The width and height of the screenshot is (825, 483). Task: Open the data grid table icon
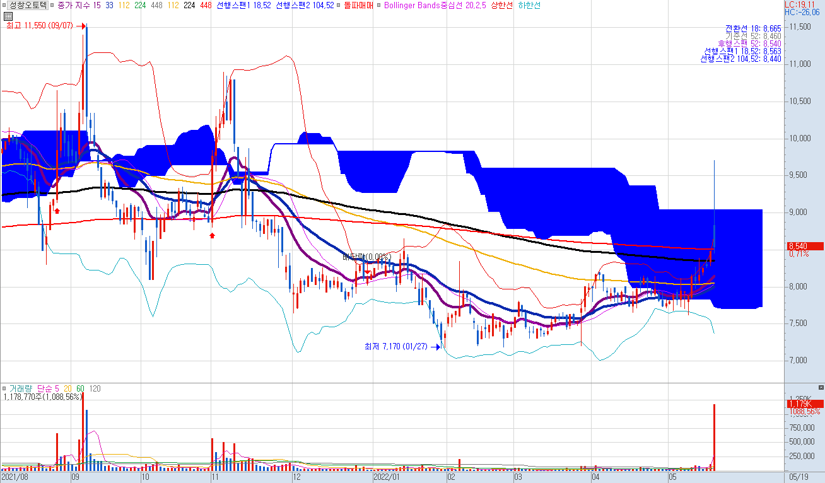pyautogui.click(x=8, y=16)
